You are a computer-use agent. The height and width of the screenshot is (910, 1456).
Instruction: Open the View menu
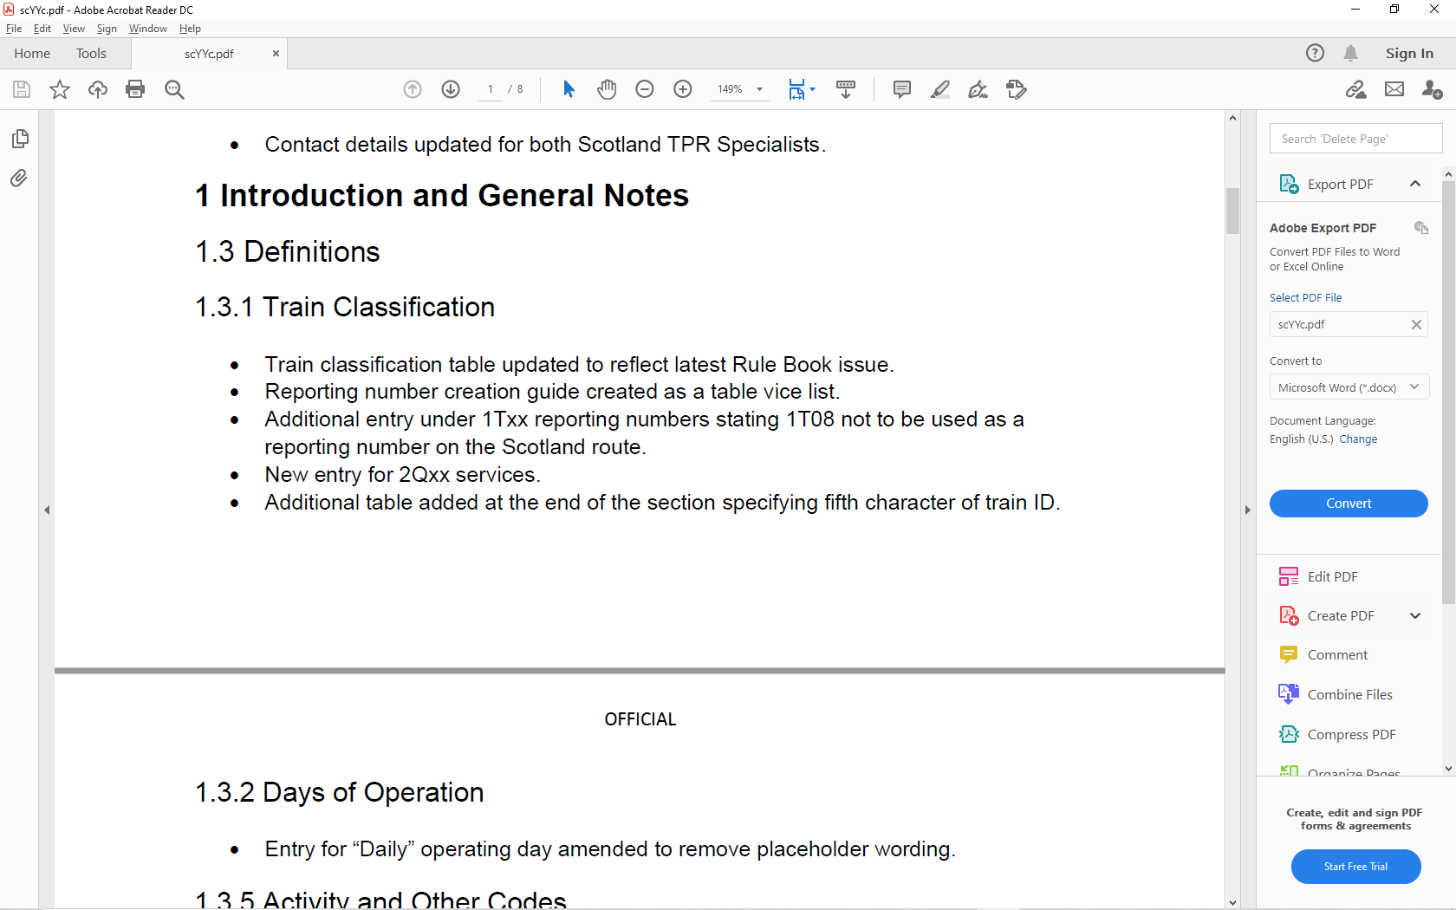point(74,29)
